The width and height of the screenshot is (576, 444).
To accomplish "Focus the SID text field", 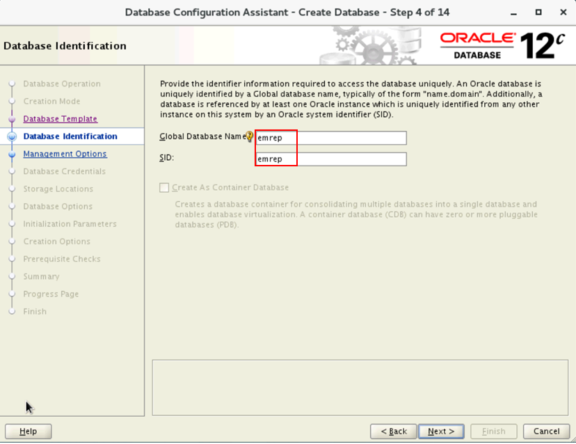I will pyautogui.click(x=331, y=159).
